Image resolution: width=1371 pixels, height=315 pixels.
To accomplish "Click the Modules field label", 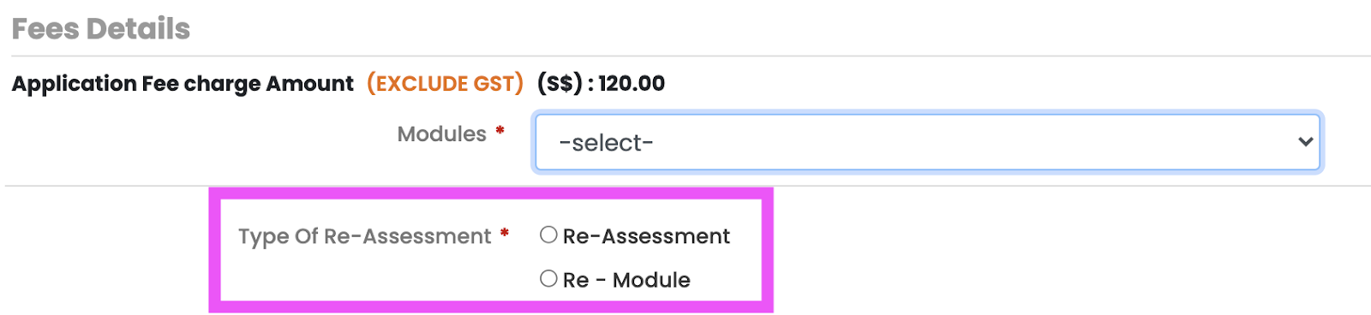I will tap(442, 134).
